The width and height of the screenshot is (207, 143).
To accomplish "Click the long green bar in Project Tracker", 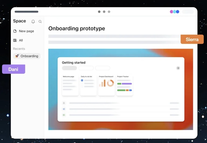I will click(121, 90).
